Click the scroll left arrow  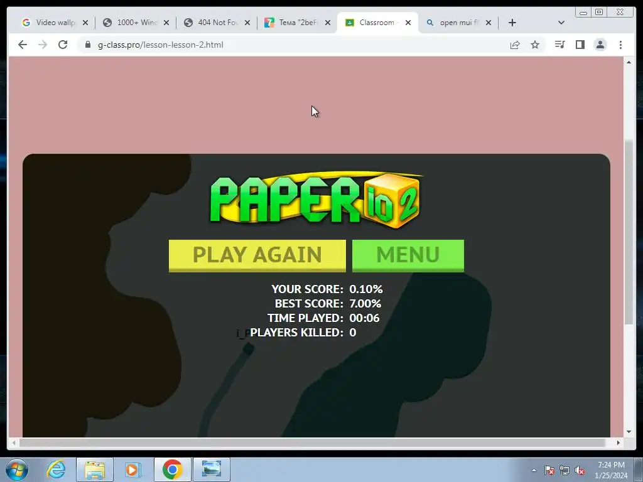pos(14,442)
